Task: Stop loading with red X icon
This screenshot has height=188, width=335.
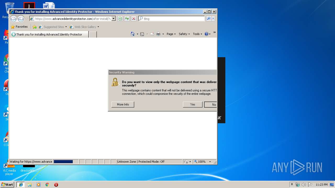Action: click(x=134, y=19)
